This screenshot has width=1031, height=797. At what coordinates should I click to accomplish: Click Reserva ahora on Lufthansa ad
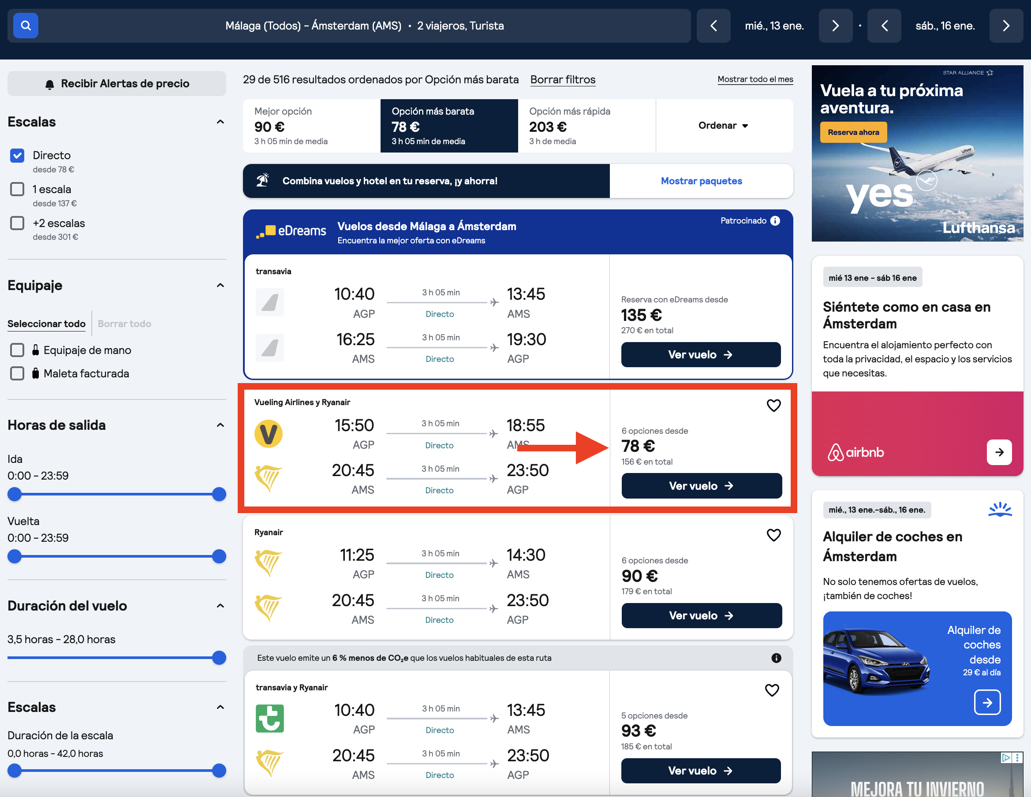(853, 132)
